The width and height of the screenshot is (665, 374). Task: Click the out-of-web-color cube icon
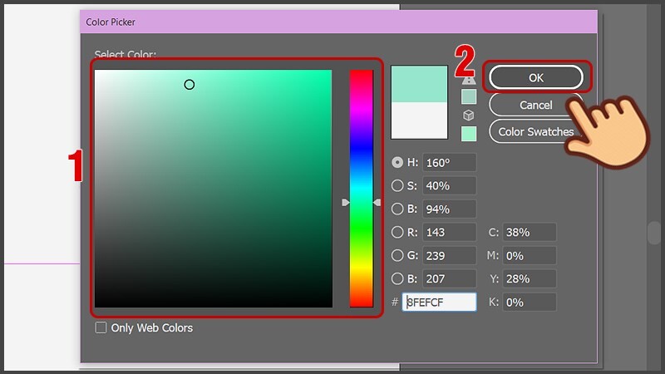tap(468, 116)
